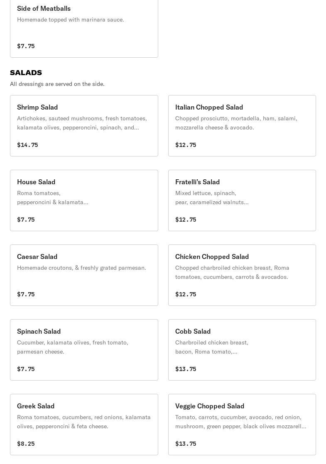Select the Caesar Salad card
This screenshot has width=326, height=464.
click(84, 275)
